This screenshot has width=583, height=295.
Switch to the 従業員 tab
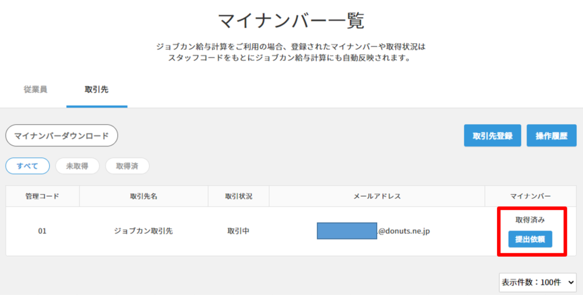(36, 89)
